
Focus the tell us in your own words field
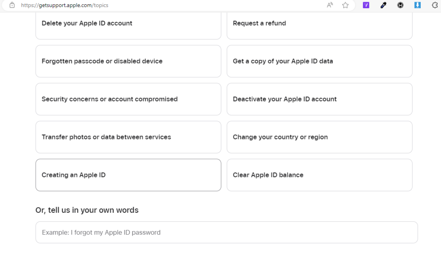pos(227,233)
